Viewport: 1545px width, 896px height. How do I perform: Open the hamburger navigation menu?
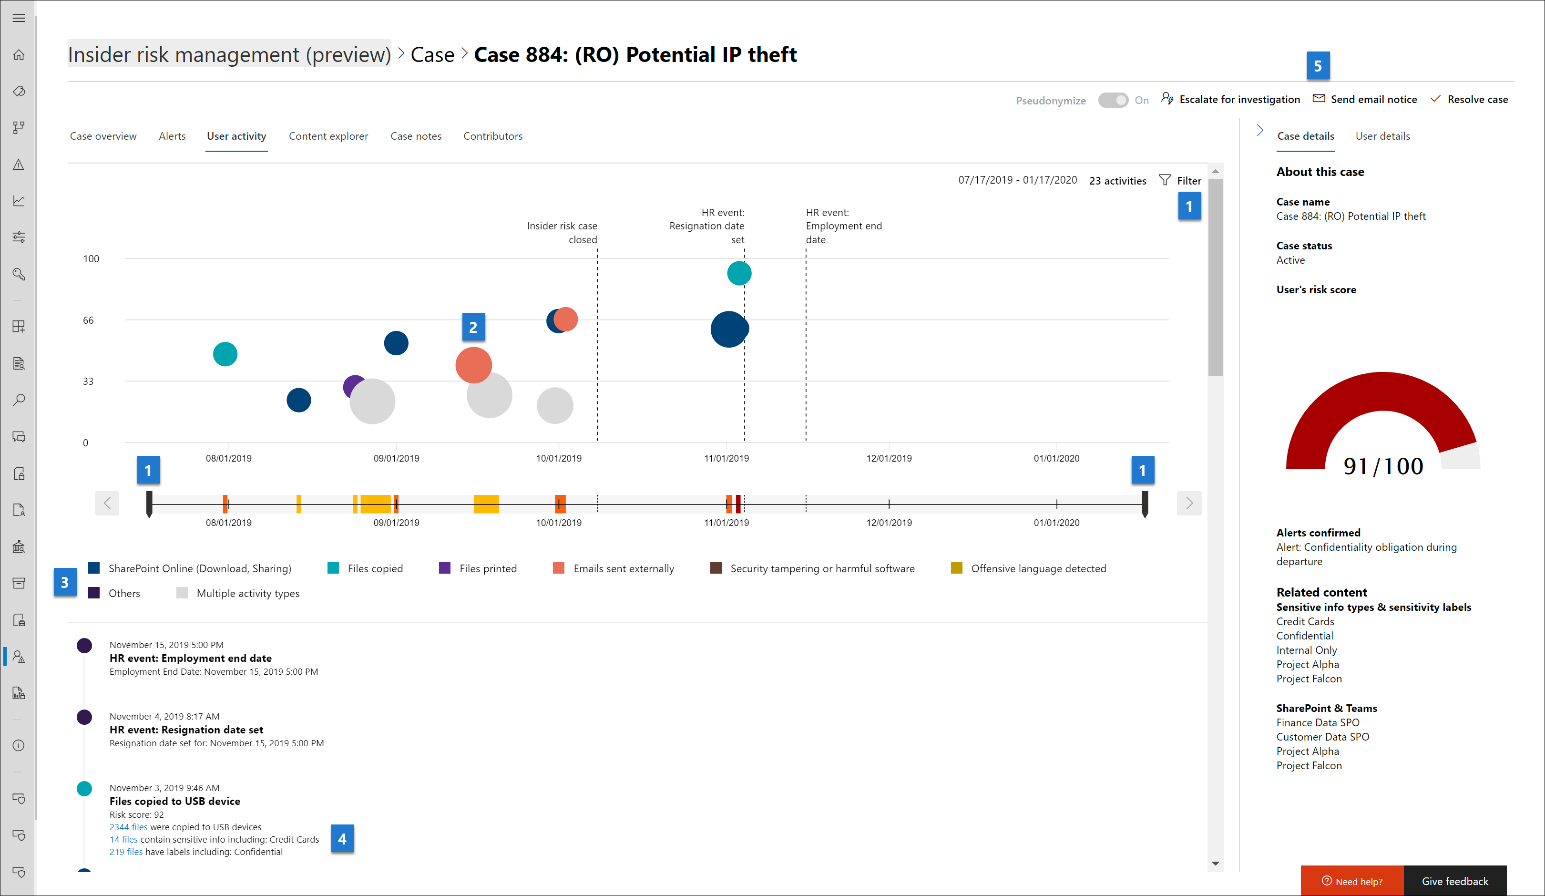tap(19, 18)
